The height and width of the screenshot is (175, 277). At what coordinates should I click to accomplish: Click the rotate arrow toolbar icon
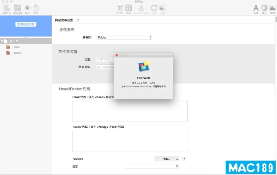[x=154, y=7]
